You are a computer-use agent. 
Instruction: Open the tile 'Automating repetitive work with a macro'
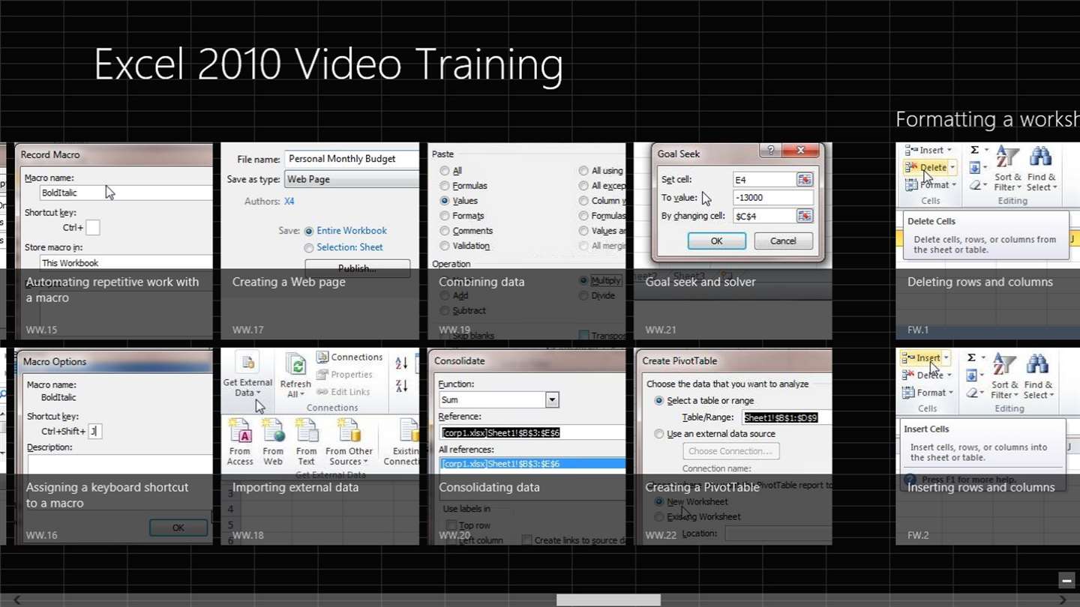pos(113,241)
